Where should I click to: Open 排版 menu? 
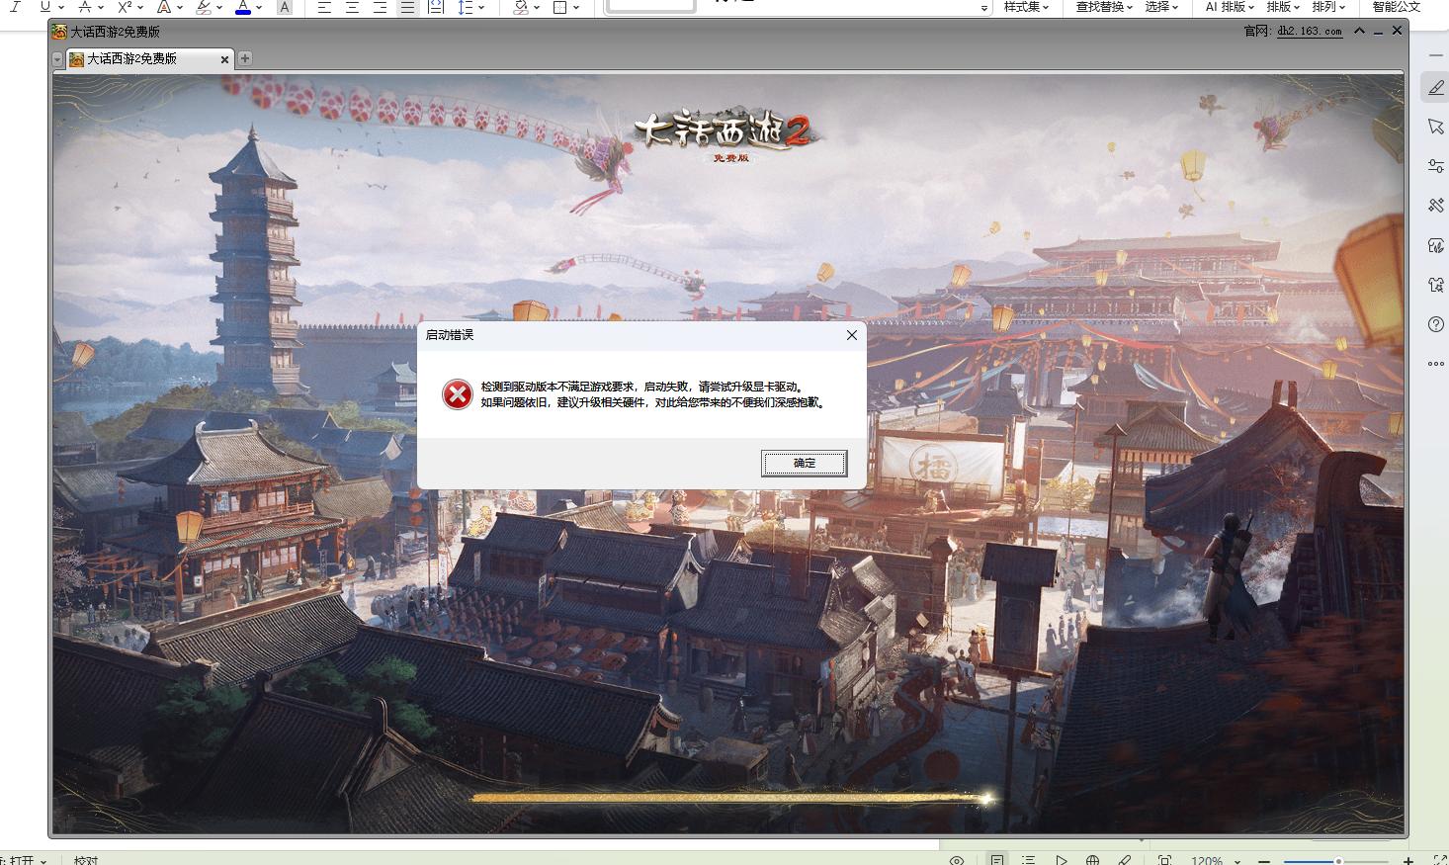pyautogui.click(x=1283, y=7)
